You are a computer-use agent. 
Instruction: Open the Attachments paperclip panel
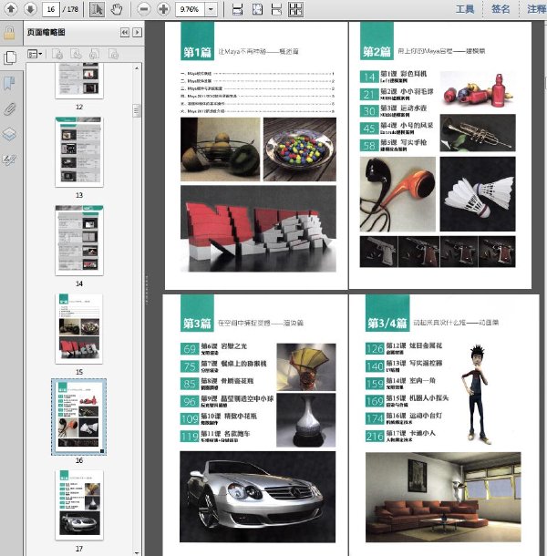pyautogui.click(x=10, y=108)
